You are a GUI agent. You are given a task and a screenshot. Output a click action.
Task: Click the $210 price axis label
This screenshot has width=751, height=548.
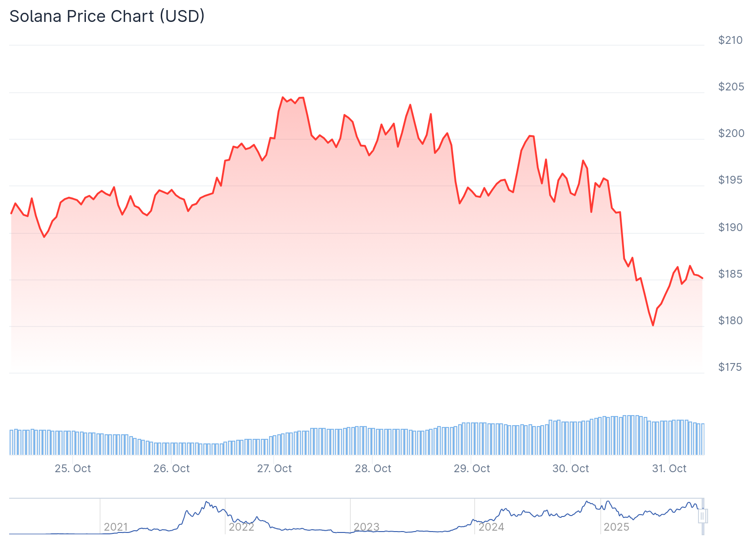point(730,40)
